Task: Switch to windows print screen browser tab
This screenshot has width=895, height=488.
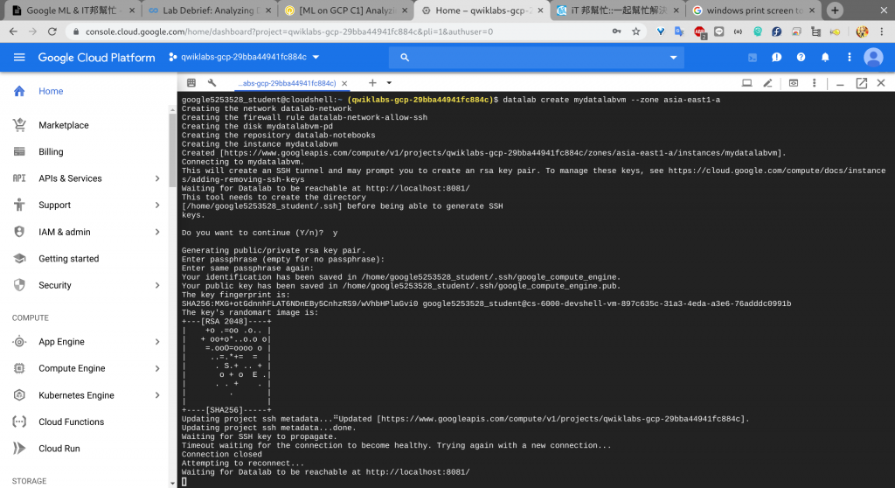Action: coord(754,10)
